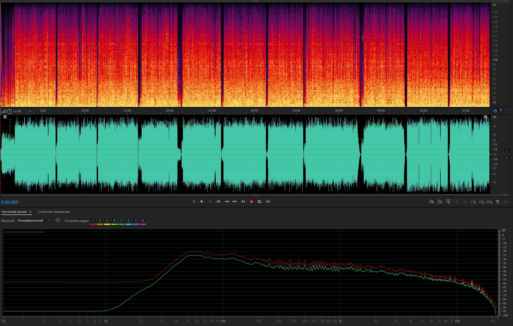Toggle hold frame button 1

point(93,220)
